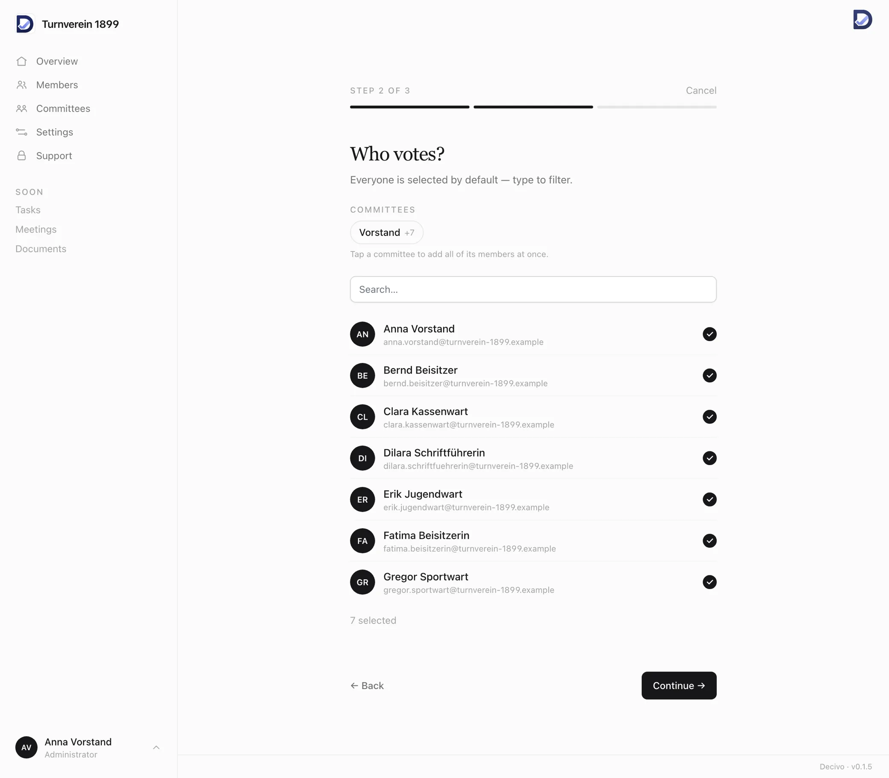Add the Vorstand committee chip

coord(386,232)
